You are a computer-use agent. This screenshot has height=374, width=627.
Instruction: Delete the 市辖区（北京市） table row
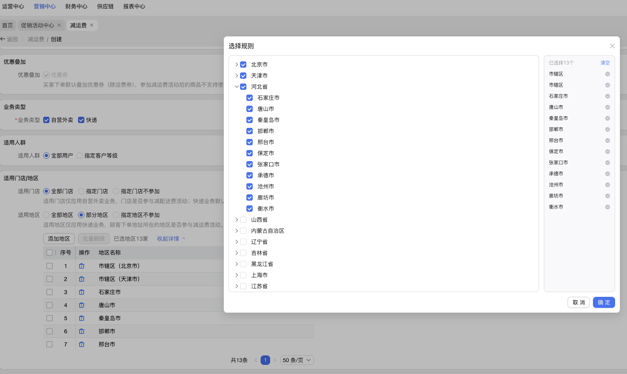pos(82,266)
